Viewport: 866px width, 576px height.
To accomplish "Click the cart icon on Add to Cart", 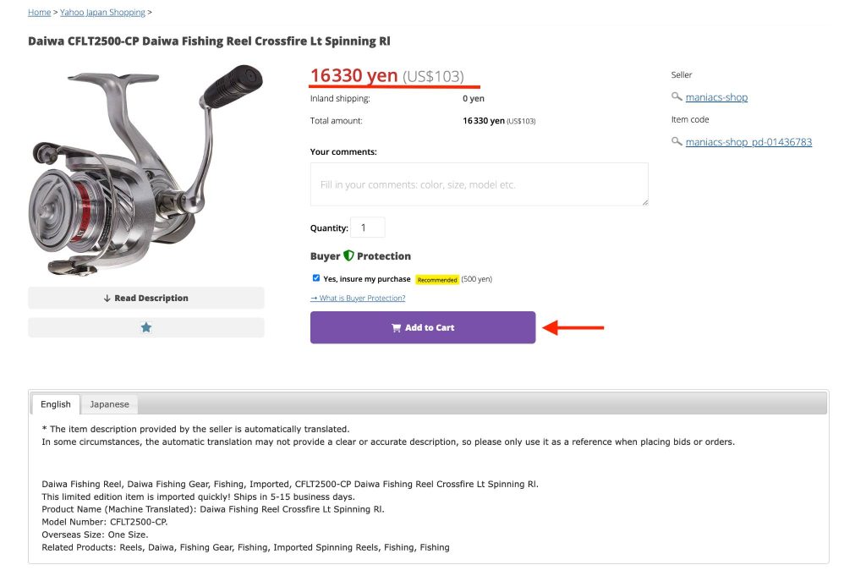I will point(396,328).
